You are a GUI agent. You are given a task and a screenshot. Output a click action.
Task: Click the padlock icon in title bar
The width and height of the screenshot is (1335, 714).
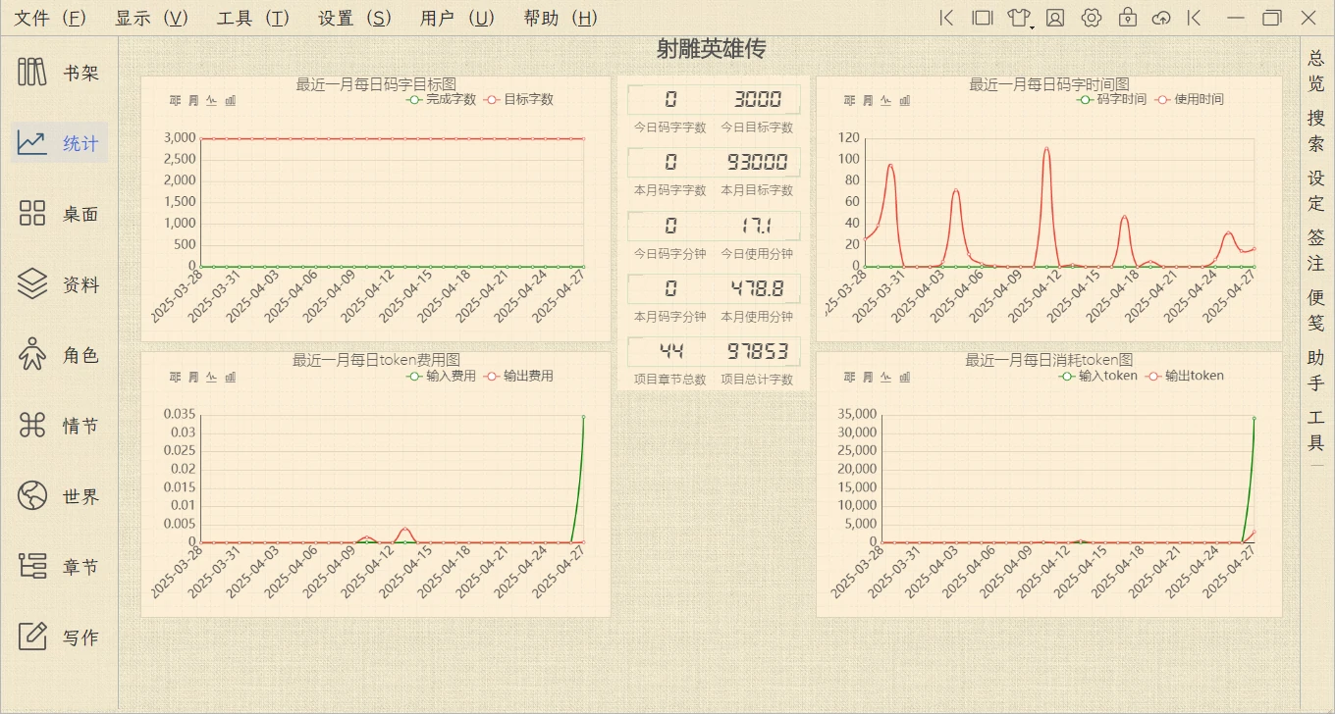click(x=1127, y=18)
